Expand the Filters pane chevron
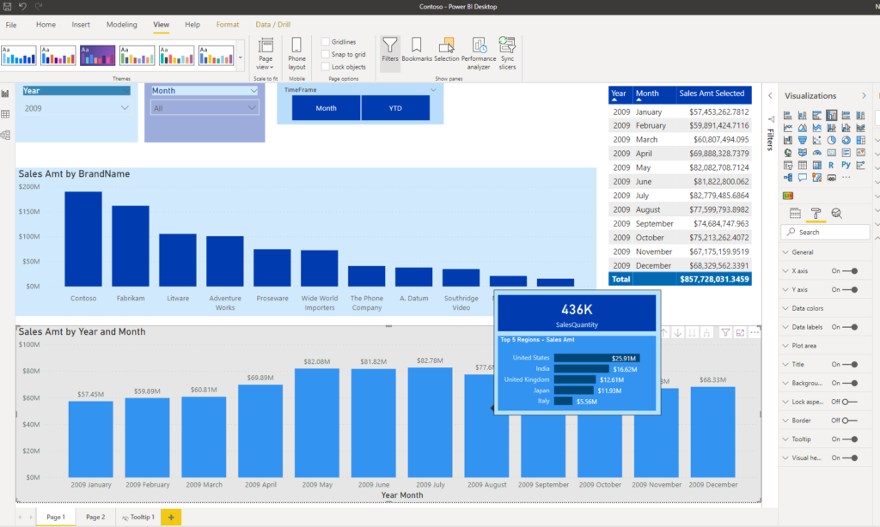 pyautogui.click(x=770, y=96)
